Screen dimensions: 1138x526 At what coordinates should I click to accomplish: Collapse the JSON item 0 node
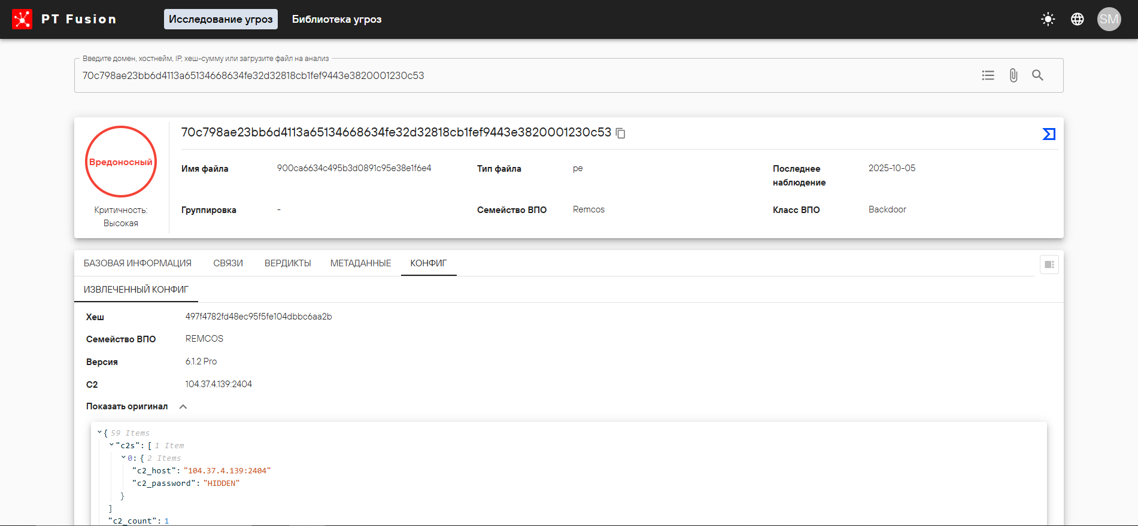click(x=123, y=458)
